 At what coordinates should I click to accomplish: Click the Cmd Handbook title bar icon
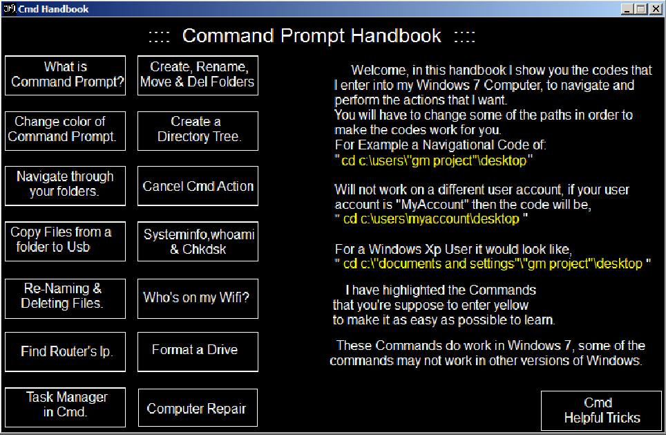[x=10, y=8]
